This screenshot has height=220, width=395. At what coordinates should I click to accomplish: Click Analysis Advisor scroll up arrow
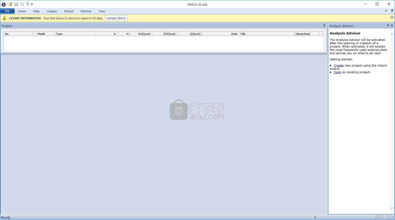coord(392,34)
